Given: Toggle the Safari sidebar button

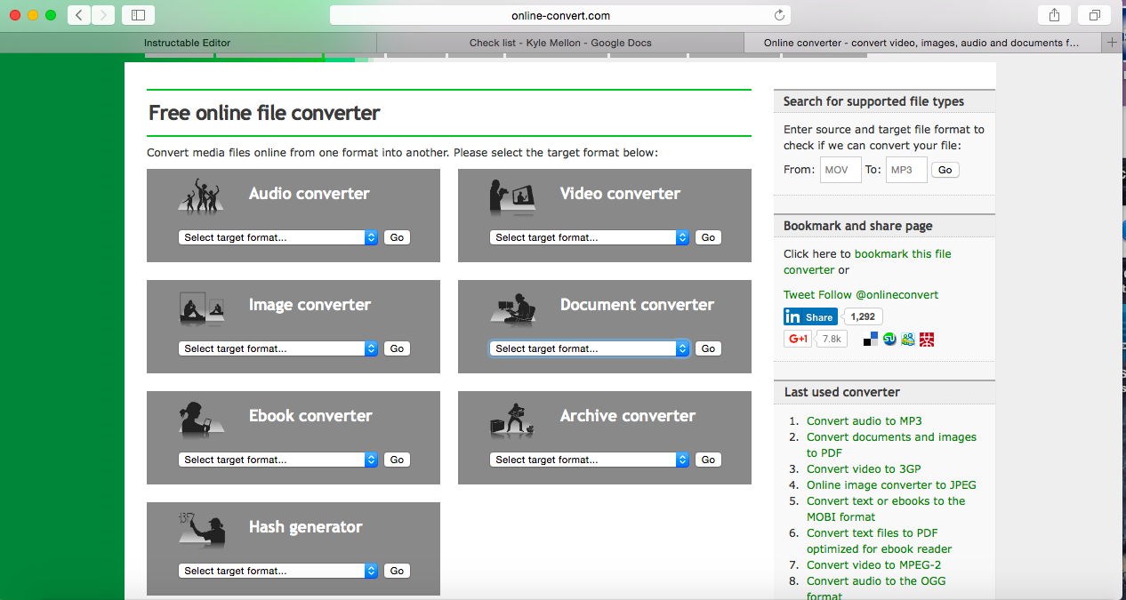Looking at the screenshot, I should (138, 15).
